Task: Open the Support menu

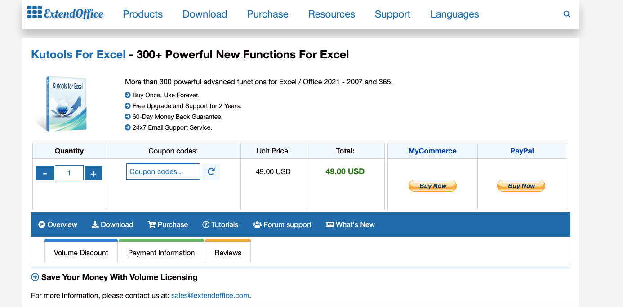Action: tap(393, 14)
